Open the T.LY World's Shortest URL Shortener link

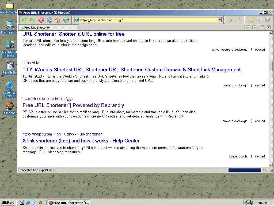click(131, 70)
